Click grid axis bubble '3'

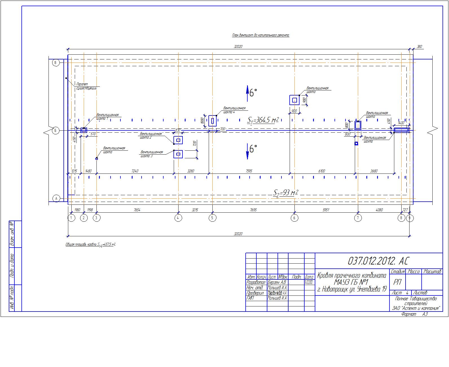point(96,218)
